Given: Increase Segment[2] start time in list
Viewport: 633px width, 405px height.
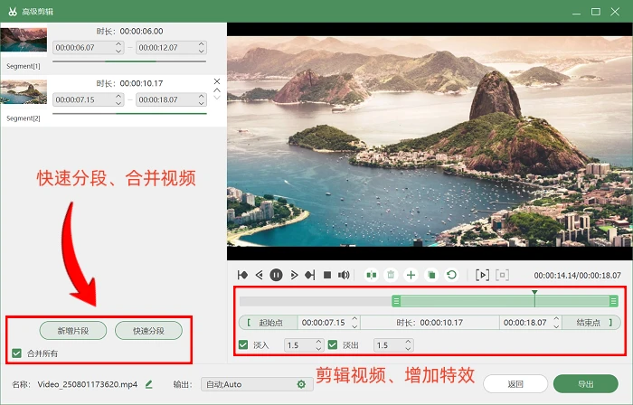Looking at the screenshot, I should 118,96.
